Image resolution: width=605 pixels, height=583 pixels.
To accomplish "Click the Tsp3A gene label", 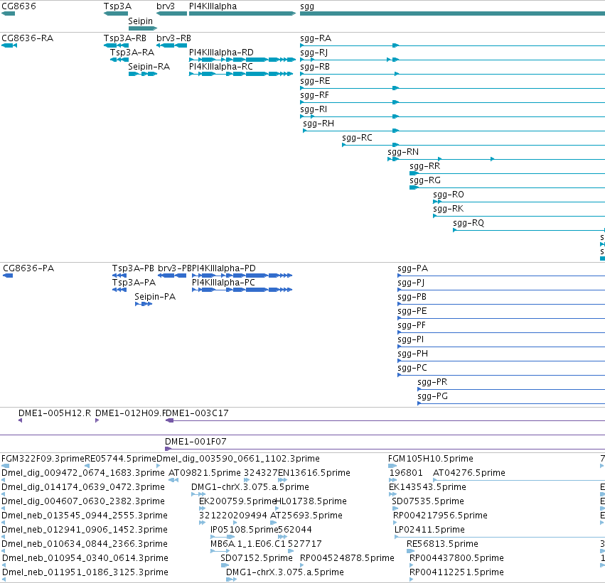I will click(x=118, y=6).
